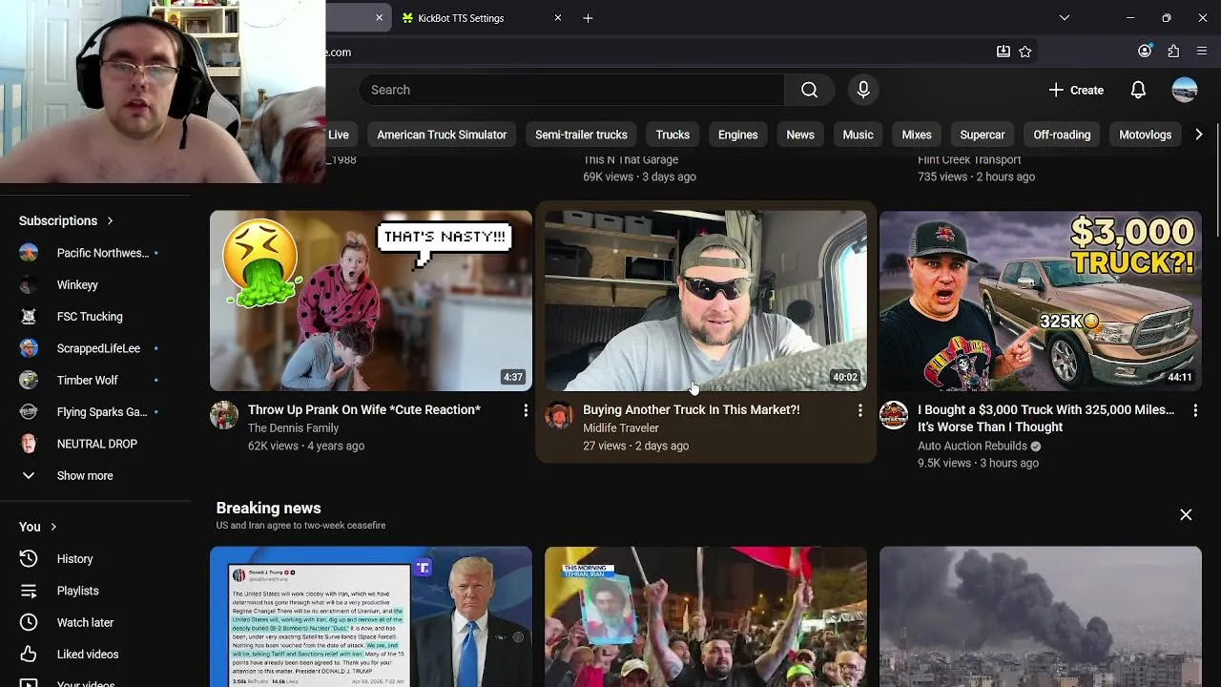Select the Off-roading chip
1221x687 pixels.
pos(1062,135)
